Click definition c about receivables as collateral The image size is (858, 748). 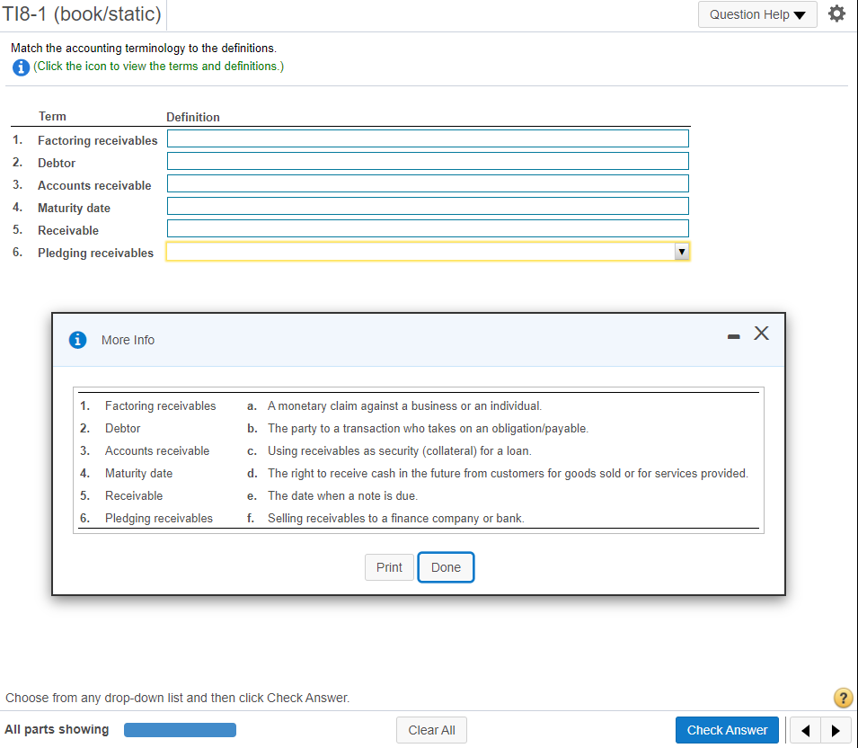point(399,450)
